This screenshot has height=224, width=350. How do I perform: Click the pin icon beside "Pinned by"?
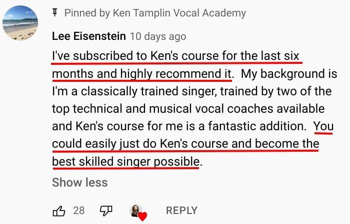coord(55,13)
